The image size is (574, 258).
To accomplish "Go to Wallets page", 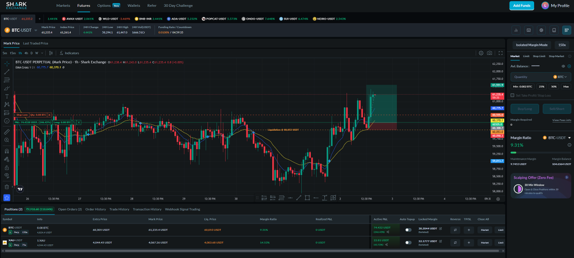I will click(134, 6).
